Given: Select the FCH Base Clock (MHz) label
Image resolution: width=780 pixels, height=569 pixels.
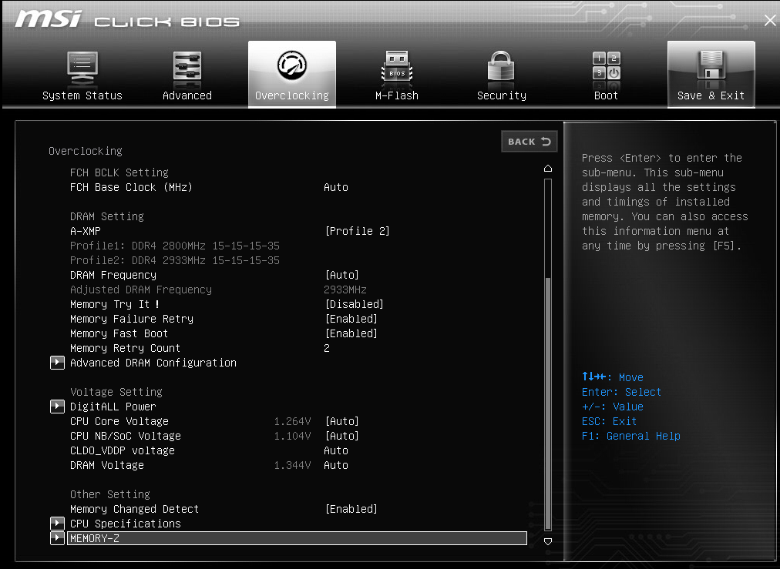Looking at the screenshot, I should pyautogui.click(x=131, y=187).
